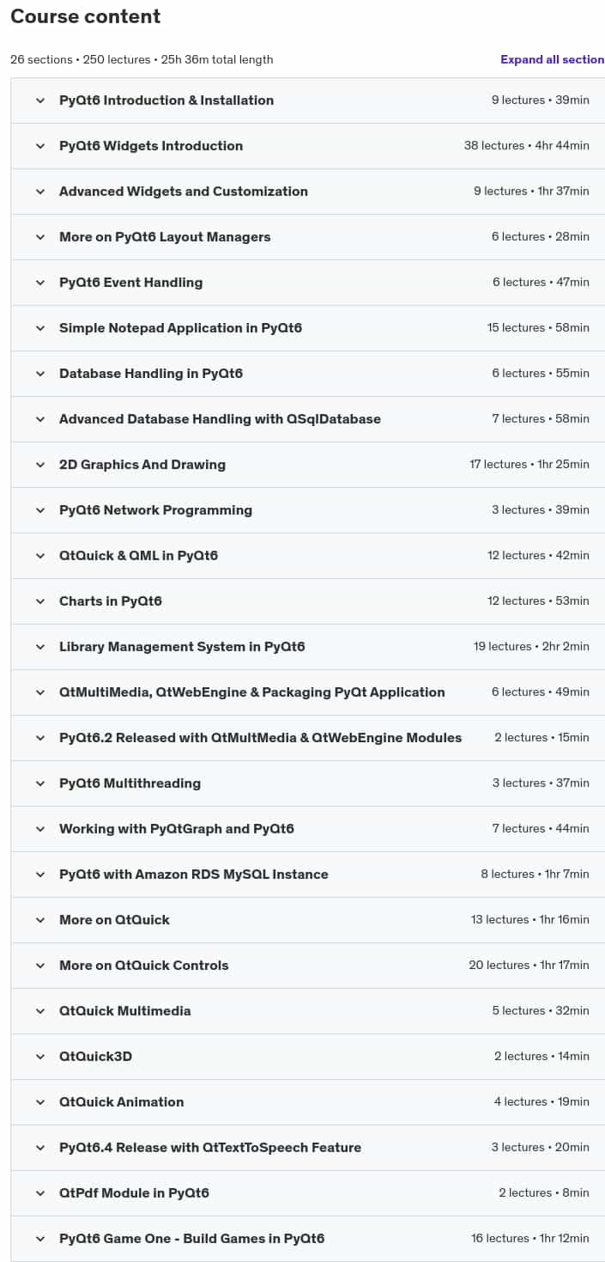Click the PyQt6 Event Handling title
605x1262 pixels.
(131, 283)
